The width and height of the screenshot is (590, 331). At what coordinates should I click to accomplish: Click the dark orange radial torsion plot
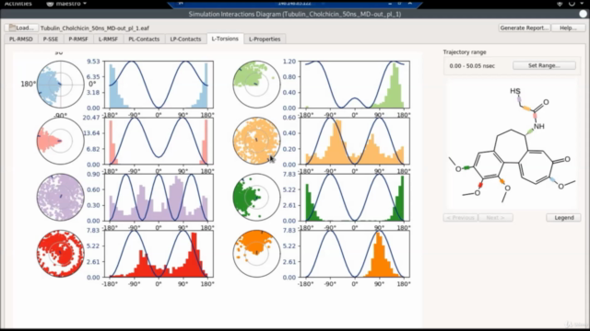[x=256, y=254]
